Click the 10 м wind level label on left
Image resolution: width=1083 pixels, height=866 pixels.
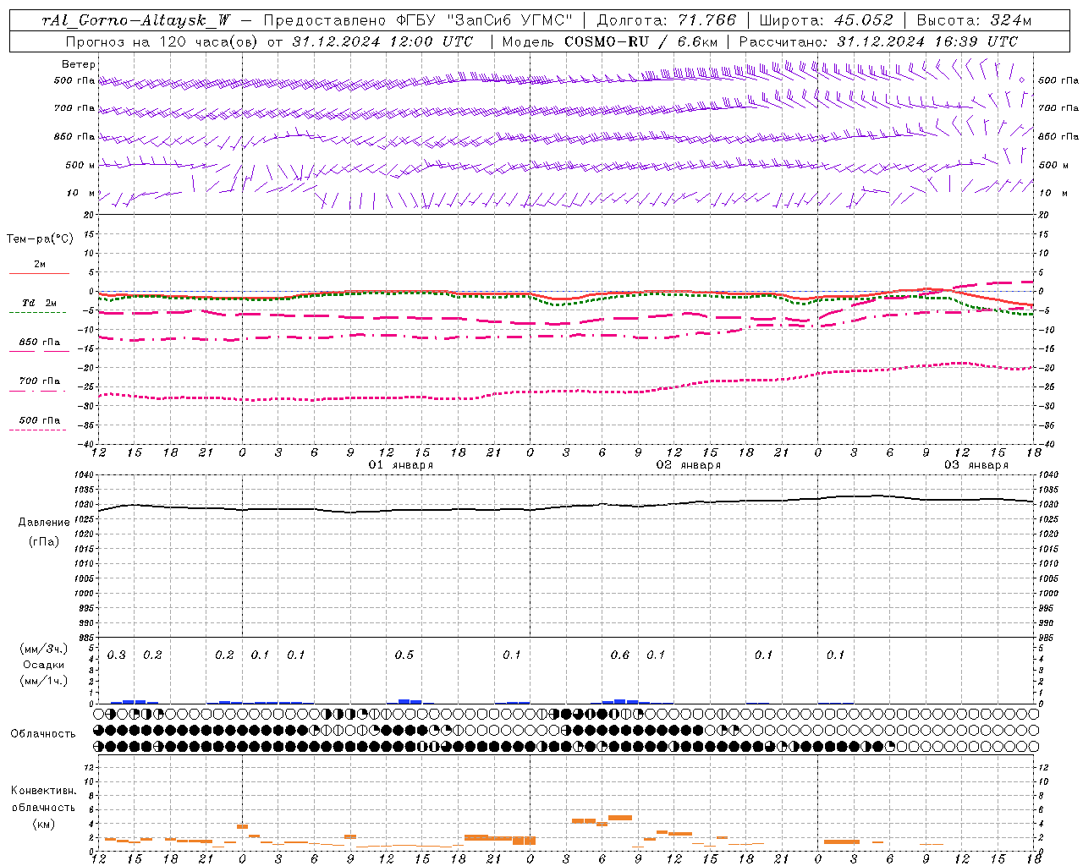click(81, 193)
